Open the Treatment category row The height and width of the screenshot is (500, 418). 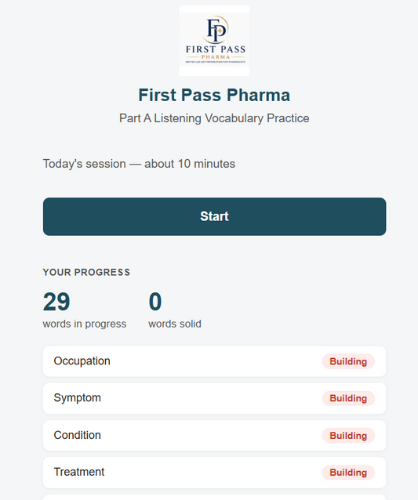tap(214, 473)
